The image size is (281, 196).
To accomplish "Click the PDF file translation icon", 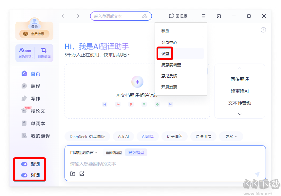I will click(x=118, y=104).
